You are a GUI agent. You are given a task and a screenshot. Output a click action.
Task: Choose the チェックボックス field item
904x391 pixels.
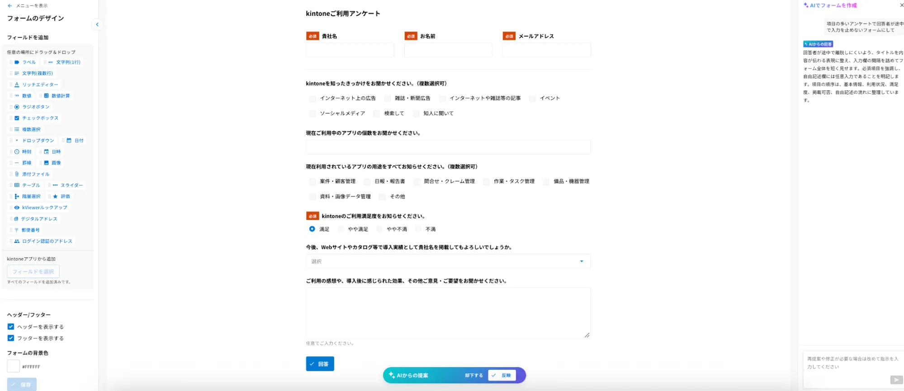pyautogui.click(x=34, y=118)
